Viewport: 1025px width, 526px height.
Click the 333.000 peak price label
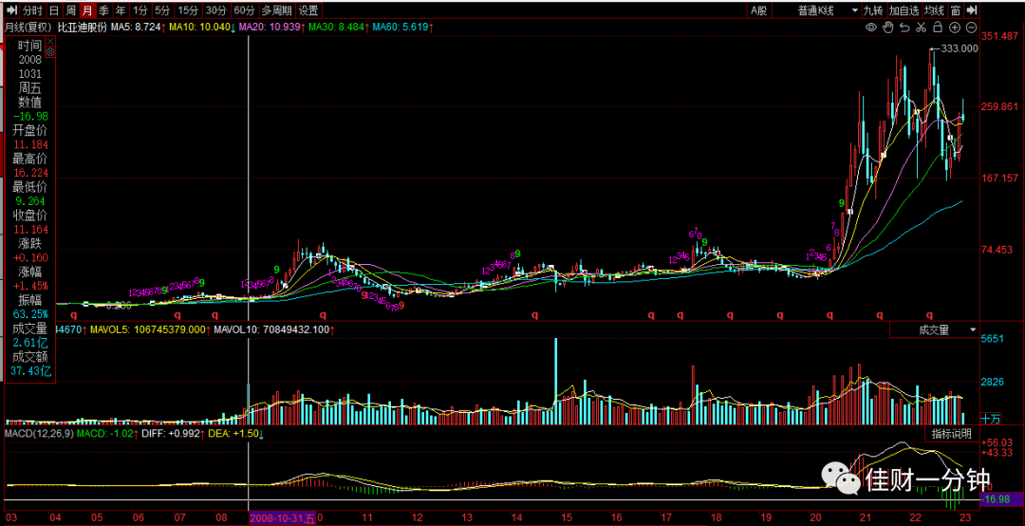pyautogui.click(x=959, y=48)
